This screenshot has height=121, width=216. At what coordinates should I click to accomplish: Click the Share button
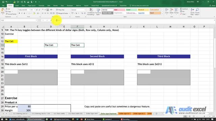[212, 6]
